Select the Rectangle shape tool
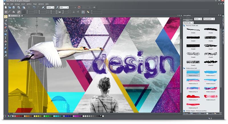 pos(6,34)
